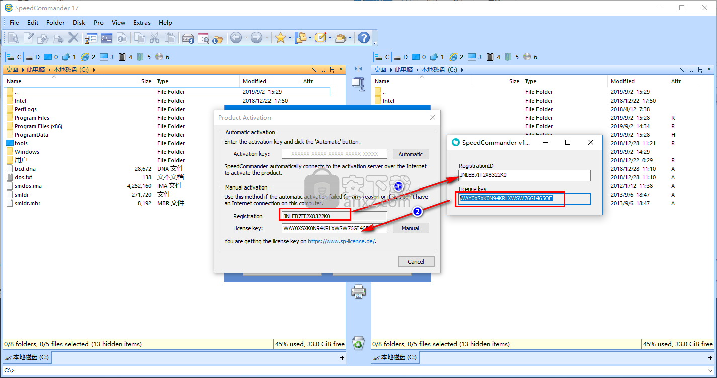
Task: Select Intel folder in right panel
Action: 388,101
